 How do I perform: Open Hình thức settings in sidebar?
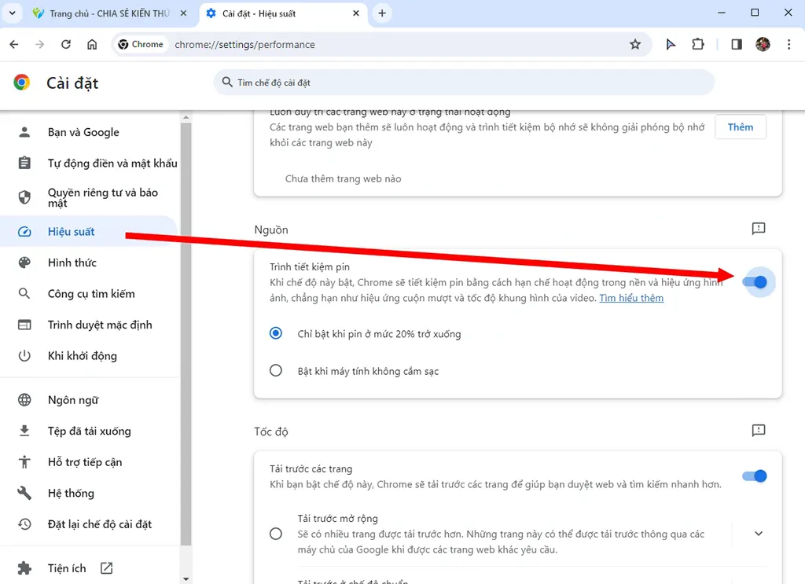(72, 263)
